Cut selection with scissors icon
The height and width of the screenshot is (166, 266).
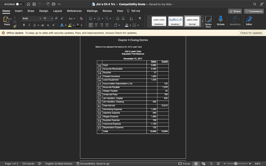click(15, 17)
